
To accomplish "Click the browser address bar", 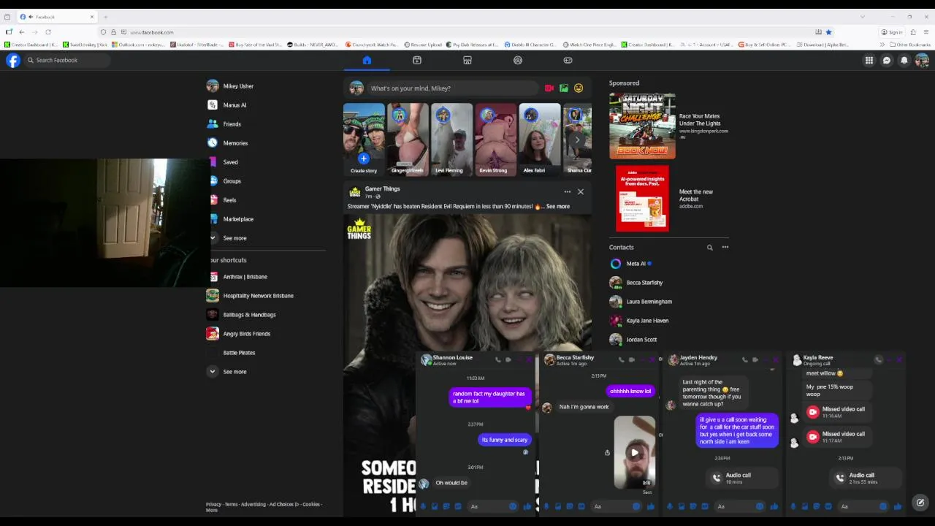I will (467, 32).
